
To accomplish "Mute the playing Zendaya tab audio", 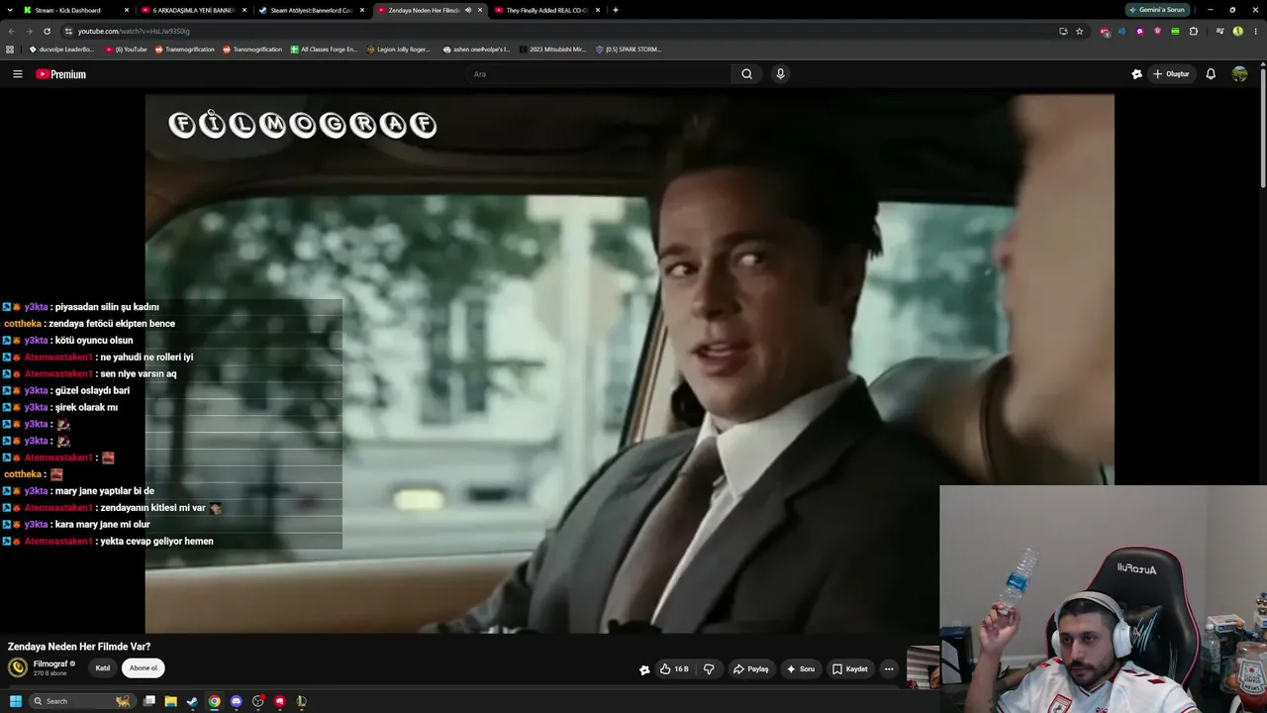I will click(468, 10).
